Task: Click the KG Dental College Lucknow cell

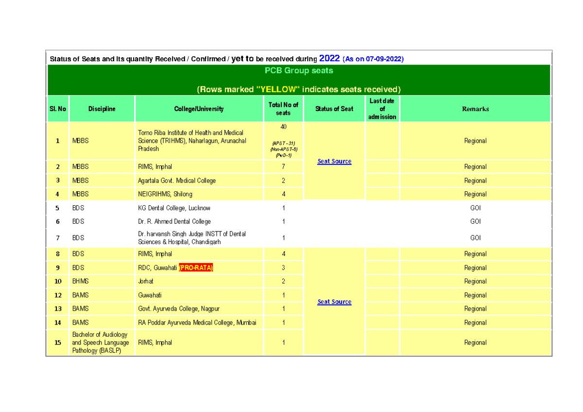Action: [174, 208]
